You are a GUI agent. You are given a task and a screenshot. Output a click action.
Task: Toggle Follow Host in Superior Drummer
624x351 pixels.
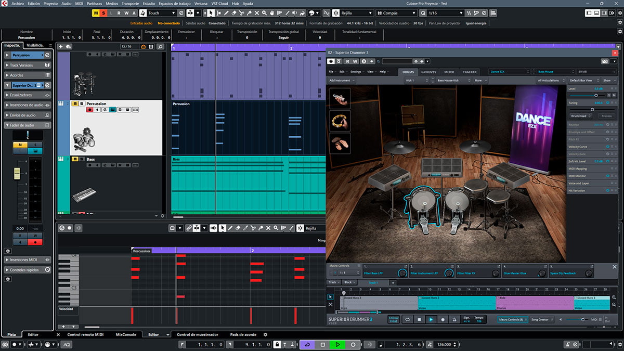pos(394,319)
